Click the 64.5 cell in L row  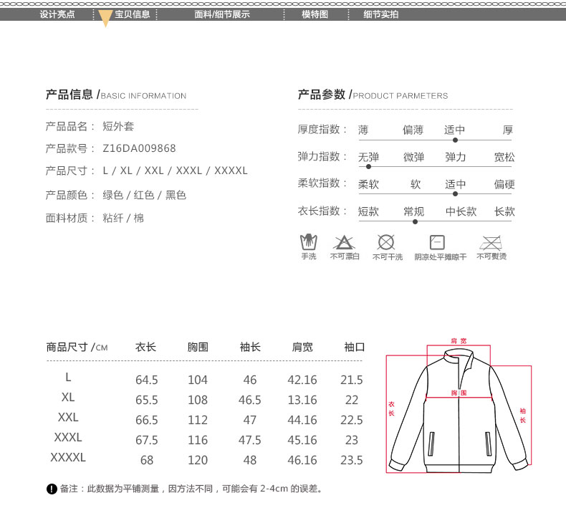tap(147, 380)
